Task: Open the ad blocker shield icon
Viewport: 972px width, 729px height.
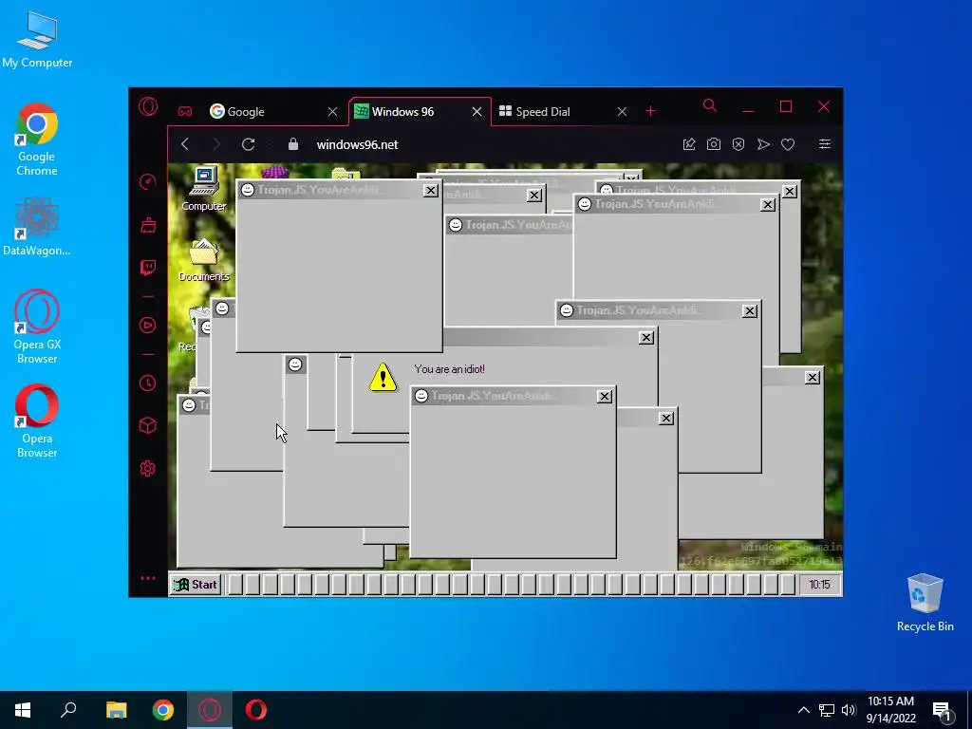Action: click(x=738, y=144)
